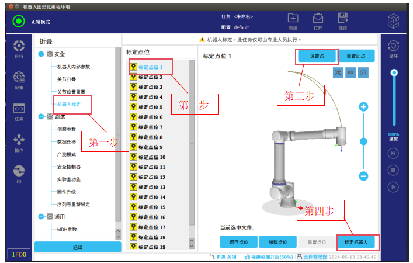Click the 设置点 (Set Point) button

(x=317, y=56)
